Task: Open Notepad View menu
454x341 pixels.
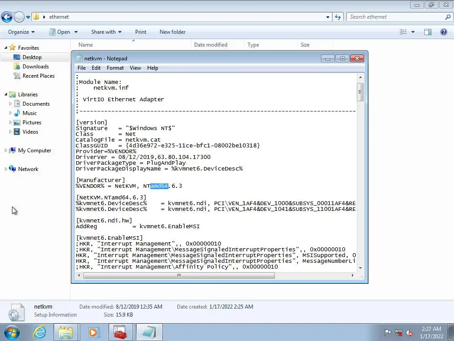Action: 135,68
